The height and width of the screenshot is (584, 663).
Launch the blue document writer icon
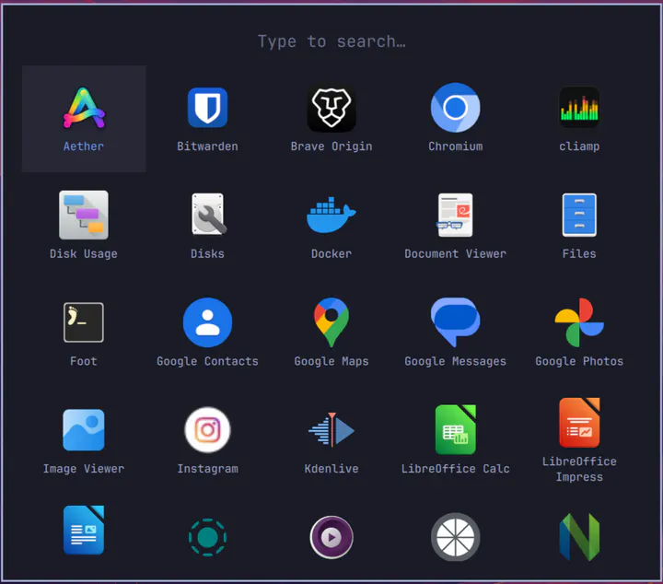84,530
